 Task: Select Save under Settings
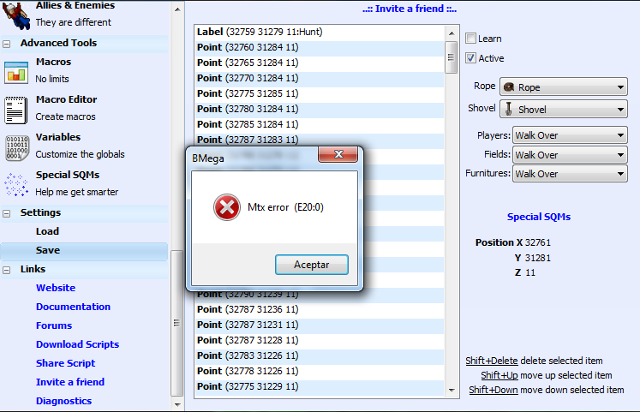(48, 250)
